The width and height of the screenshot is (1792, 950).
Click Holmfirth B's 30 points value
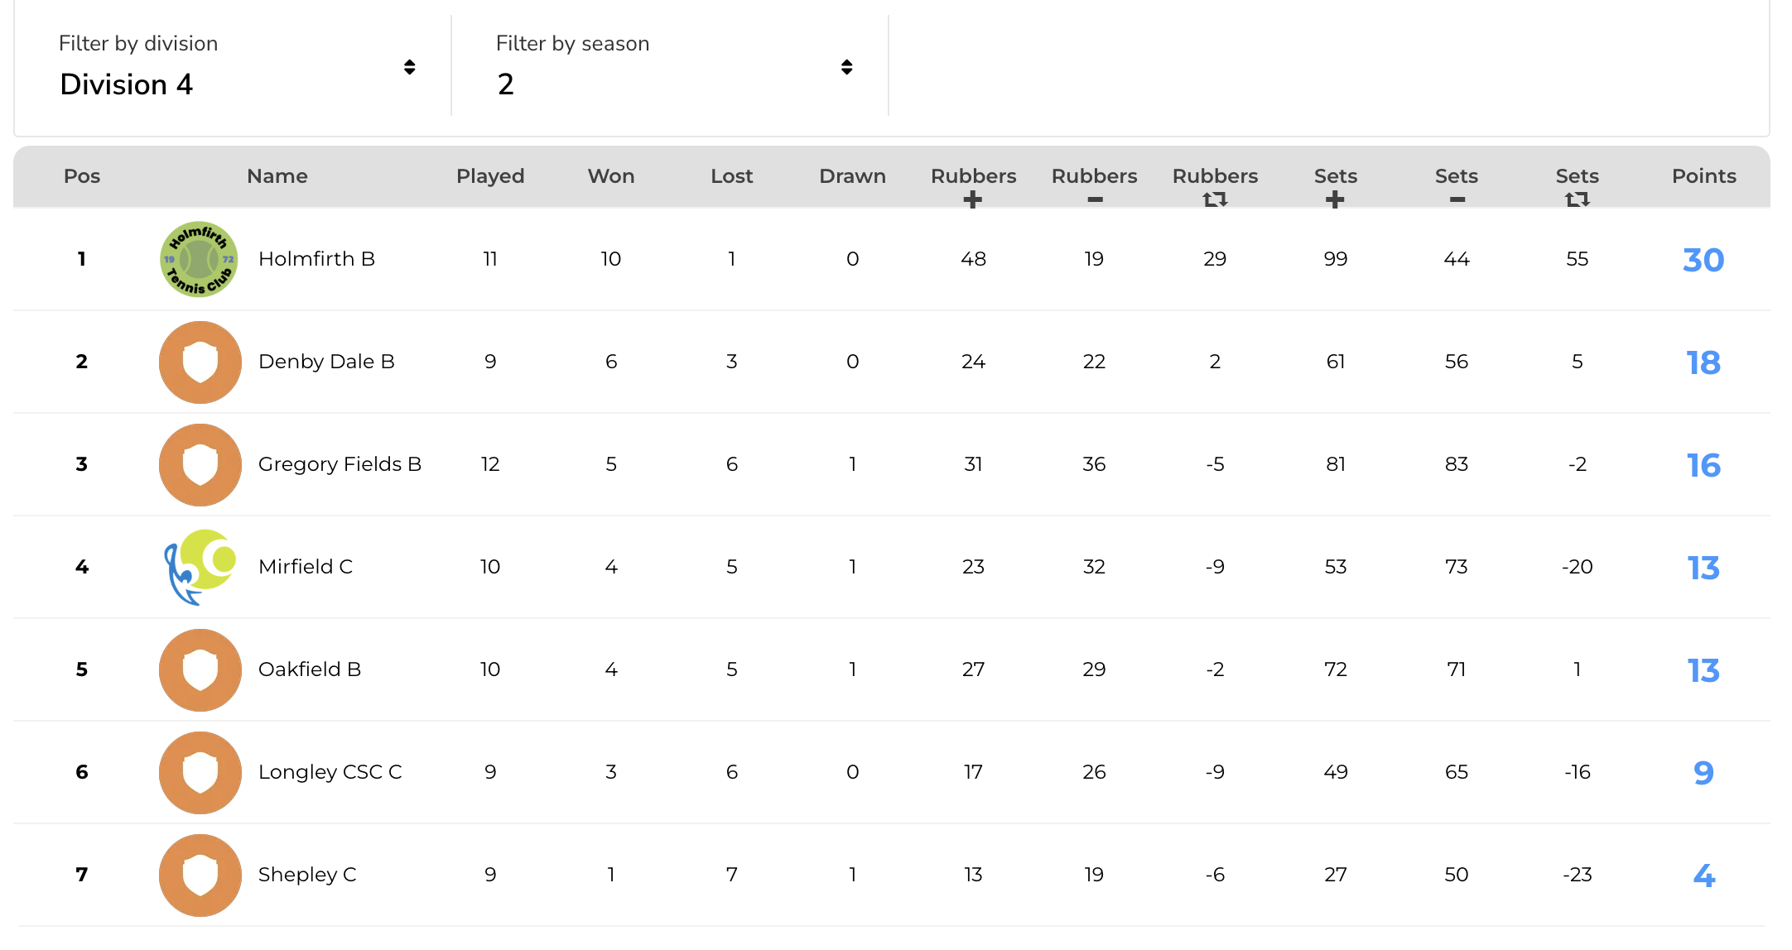point(1703,260)
